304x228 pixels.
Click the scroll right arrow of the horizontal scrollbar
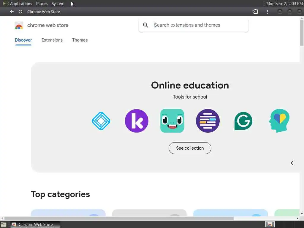(x=297, y=218)
